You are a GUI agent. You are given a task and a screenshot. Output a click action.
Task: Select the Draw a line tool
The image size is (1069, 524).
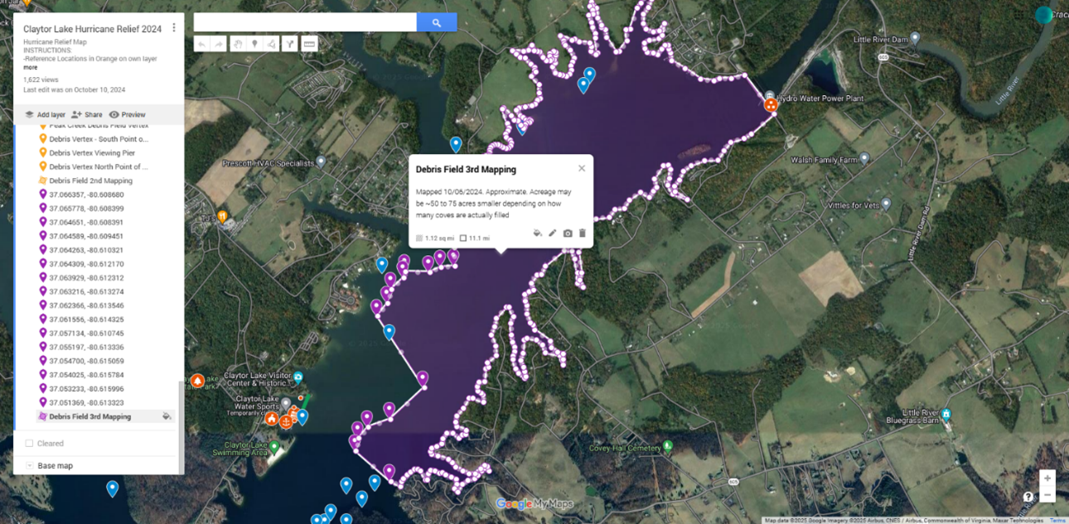(272, 43)
